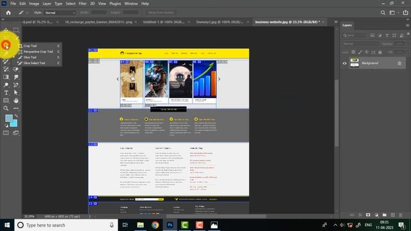This screenshot has height=231, width=411.
Task: Open the layer filter Kind dropdown
Action: click(x=355, y=35)
